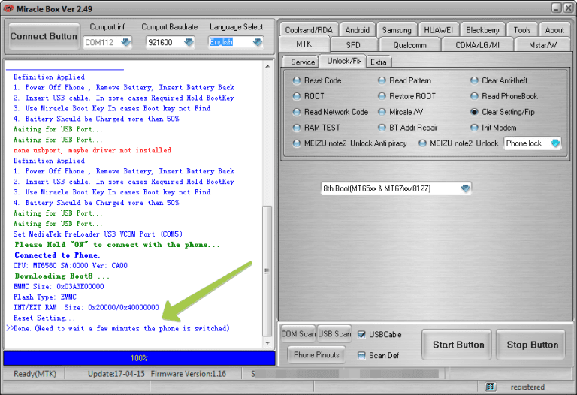Switch to the Coolsand/RDA tab
Image resolution: width=577 pixels, height=395 pixels.
pos(309,30)
